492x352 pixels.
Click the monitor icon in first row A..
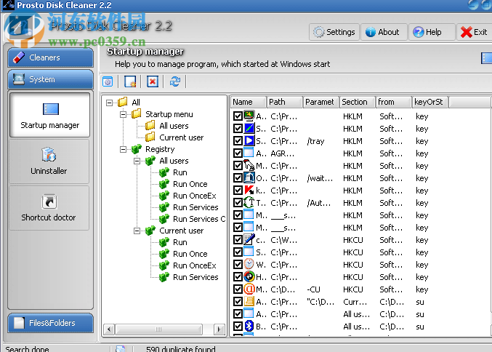pyautogui.click(x=249, y=116)
